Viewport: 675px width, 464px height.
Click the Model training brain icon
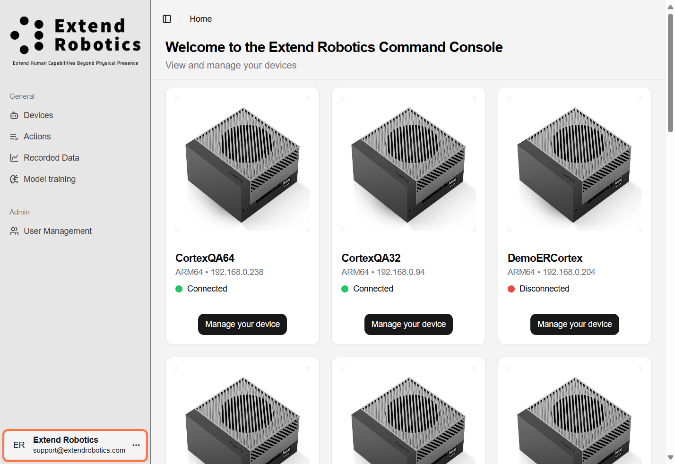point(14,179)
